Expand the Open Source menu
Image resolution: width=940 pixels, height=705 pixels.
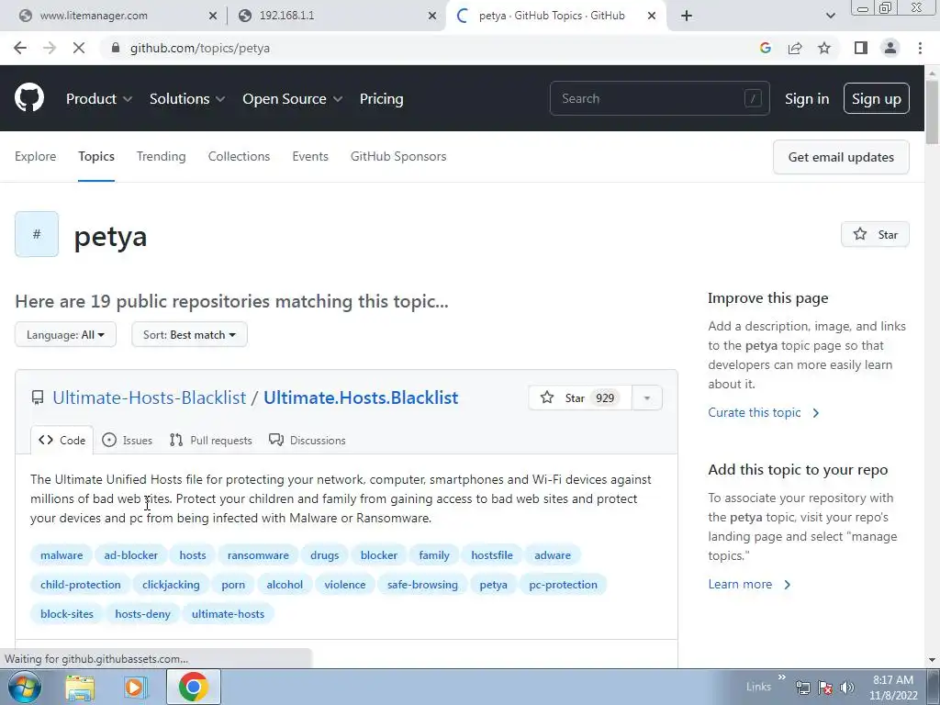point(293,99)
